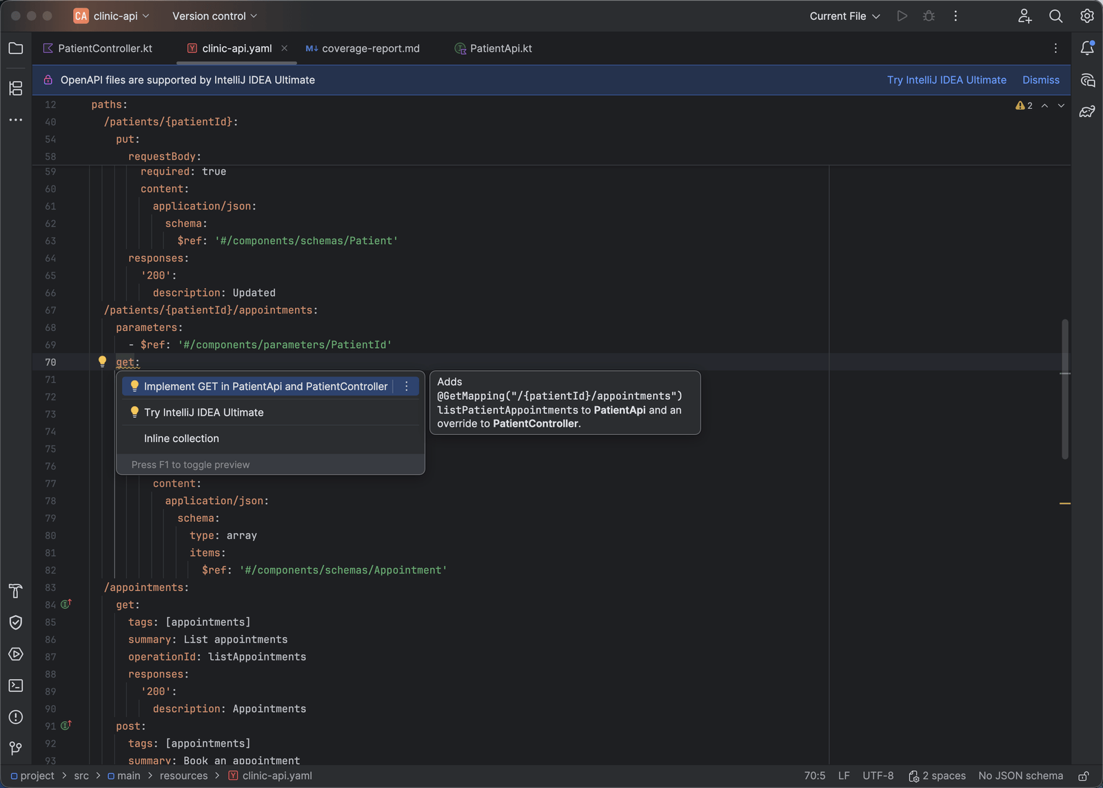Open LF line separator selector
The width and height of the screenshot is (1103, 788).
pos(844,776)
